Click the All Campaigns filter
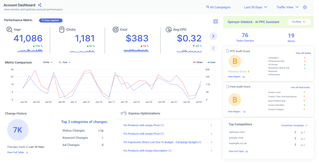 [218, 7]
